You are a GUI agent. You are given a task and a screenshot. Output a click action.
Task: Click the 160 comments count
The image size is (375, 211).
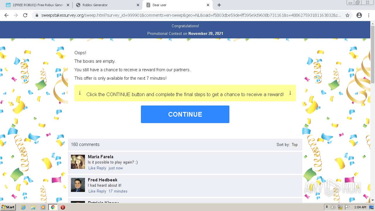point(85,144)
